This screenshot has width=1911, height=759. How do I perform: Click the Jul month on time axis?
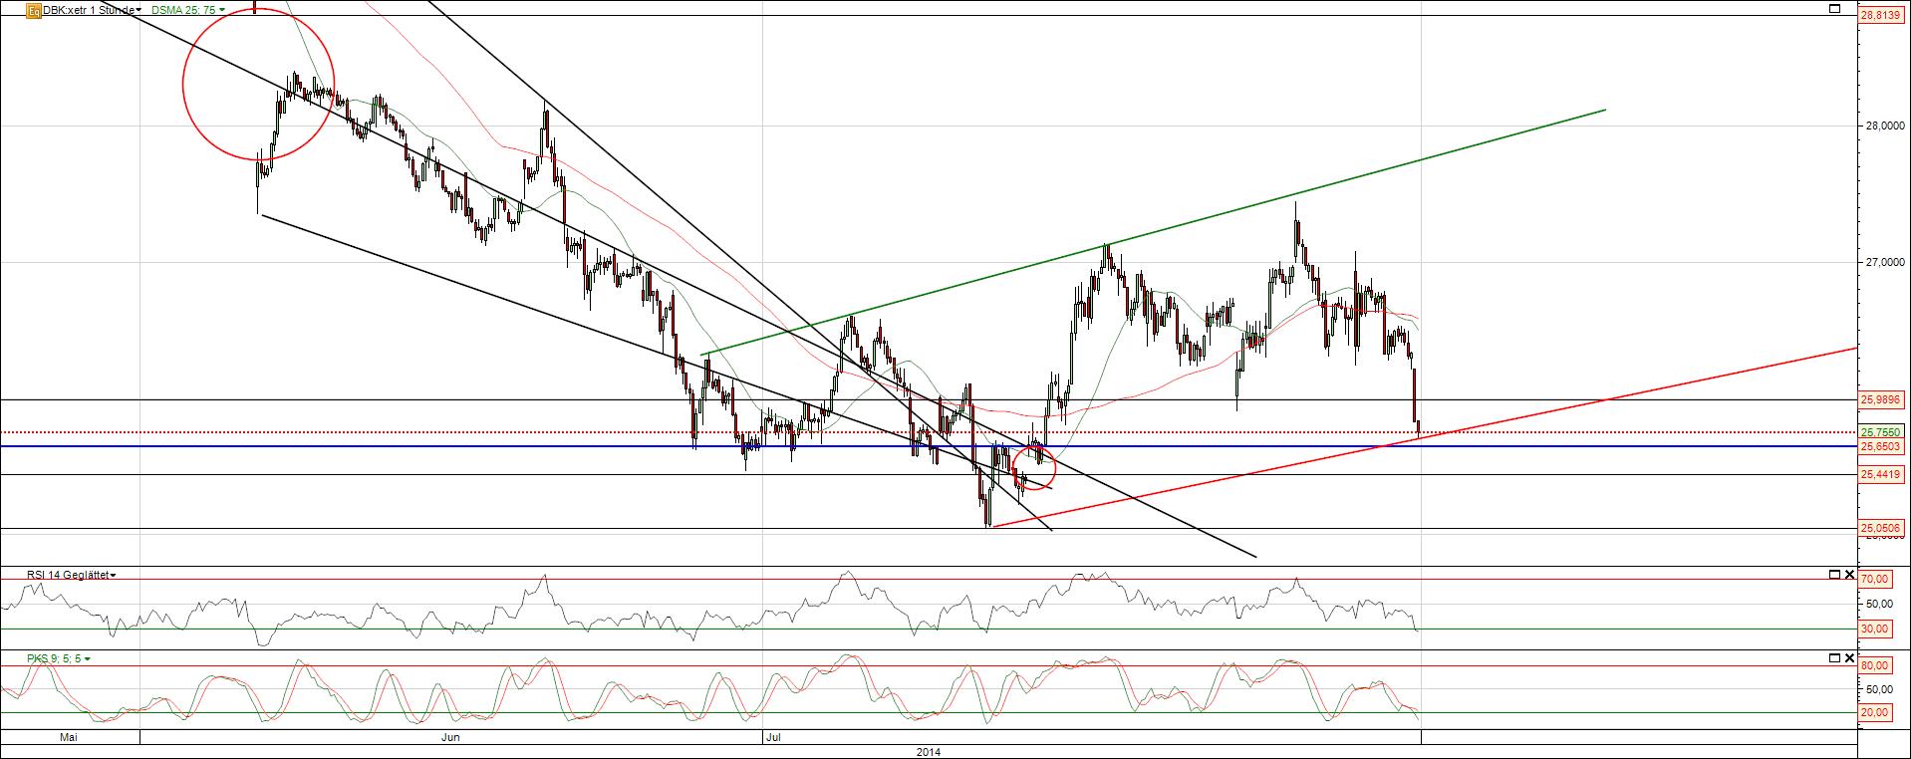coord(772,737)
